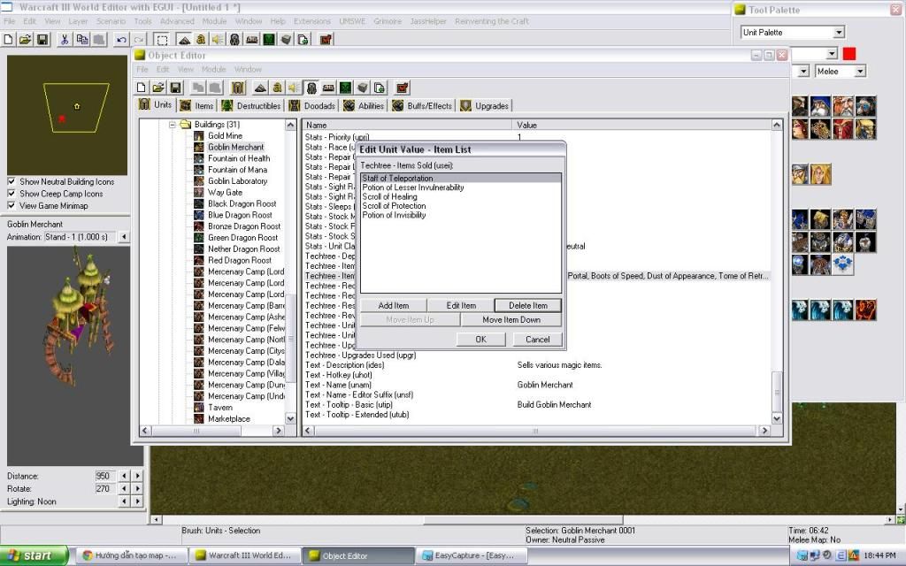Select the blue-hooded Archmage in Tool Palette
906x566 pixels.
[820, 106]
